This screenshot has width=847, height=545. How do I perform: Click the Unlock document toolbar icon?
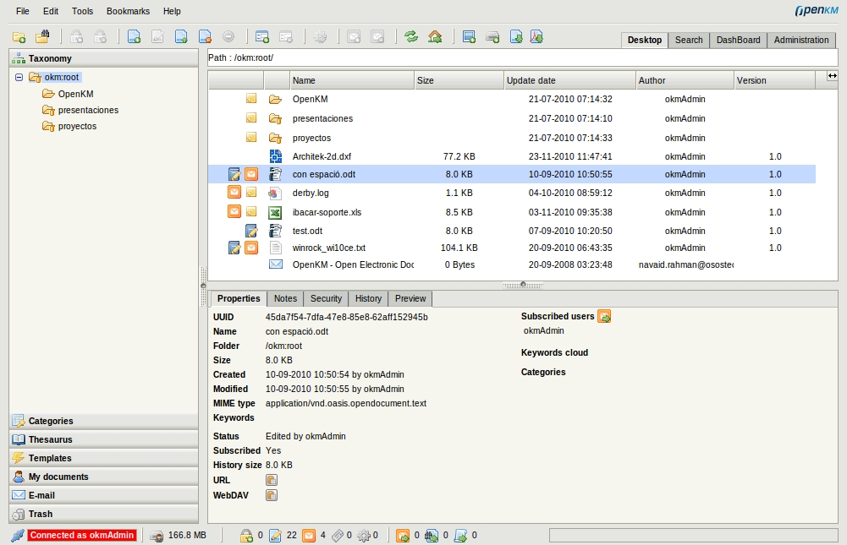[x=101, y=37]
